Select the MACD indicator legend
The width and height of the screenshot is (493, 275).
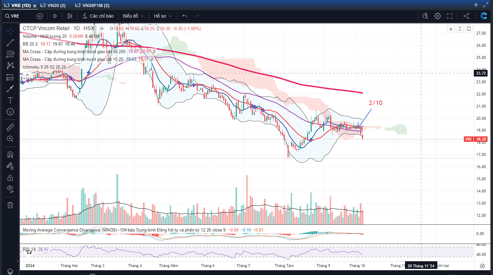[124, 230]
